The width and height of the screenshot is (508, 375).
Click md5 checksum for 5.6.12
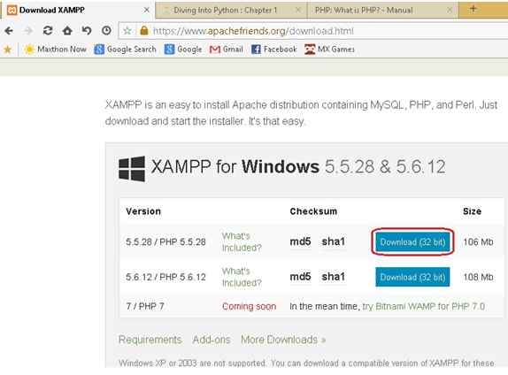tap(300, 277)
